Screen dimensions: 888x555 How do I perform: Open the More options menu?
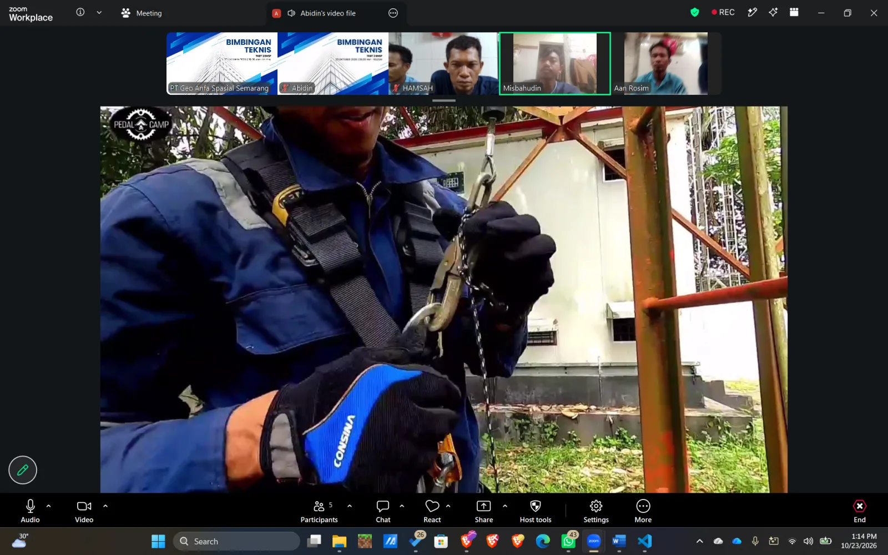pos(643,511)
